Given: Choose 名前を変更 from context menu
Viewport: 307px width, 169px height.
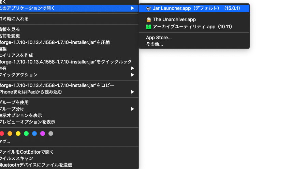Looking at the screenshot, I should 69,36.
